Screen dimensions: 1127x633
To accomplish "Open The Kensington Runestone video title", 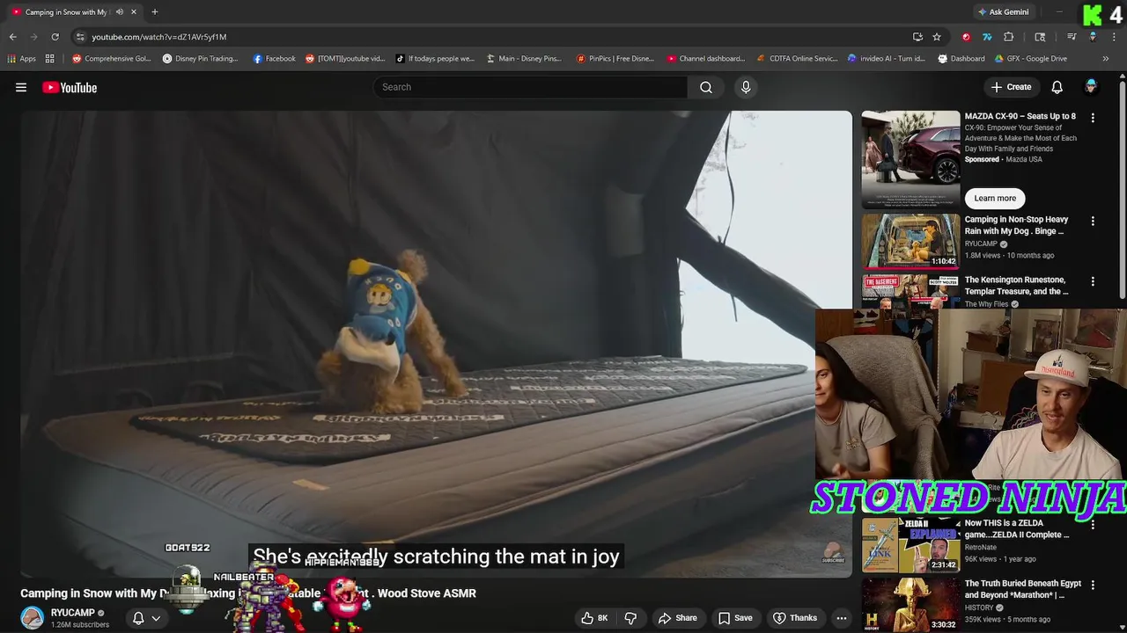I will [x=1017, y=286].
